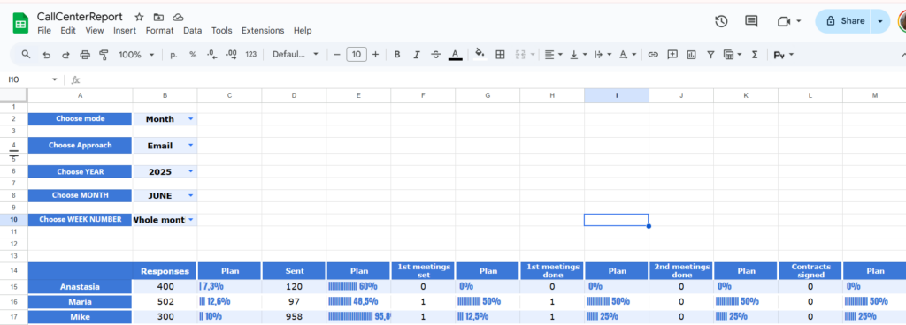Decrease font size with minus button
906x325 pixels.
337,55
